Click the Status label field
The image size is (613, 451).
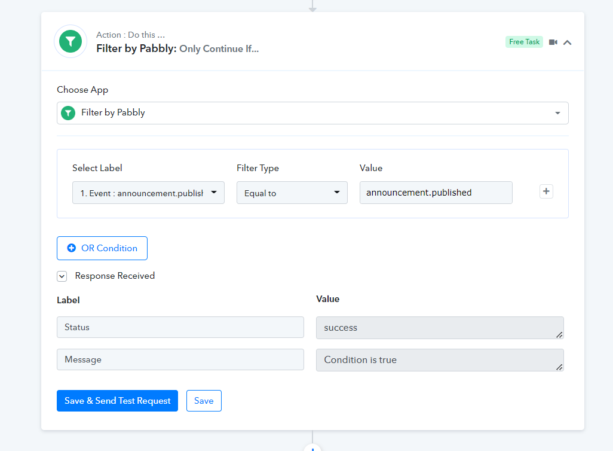pos(180,327)
